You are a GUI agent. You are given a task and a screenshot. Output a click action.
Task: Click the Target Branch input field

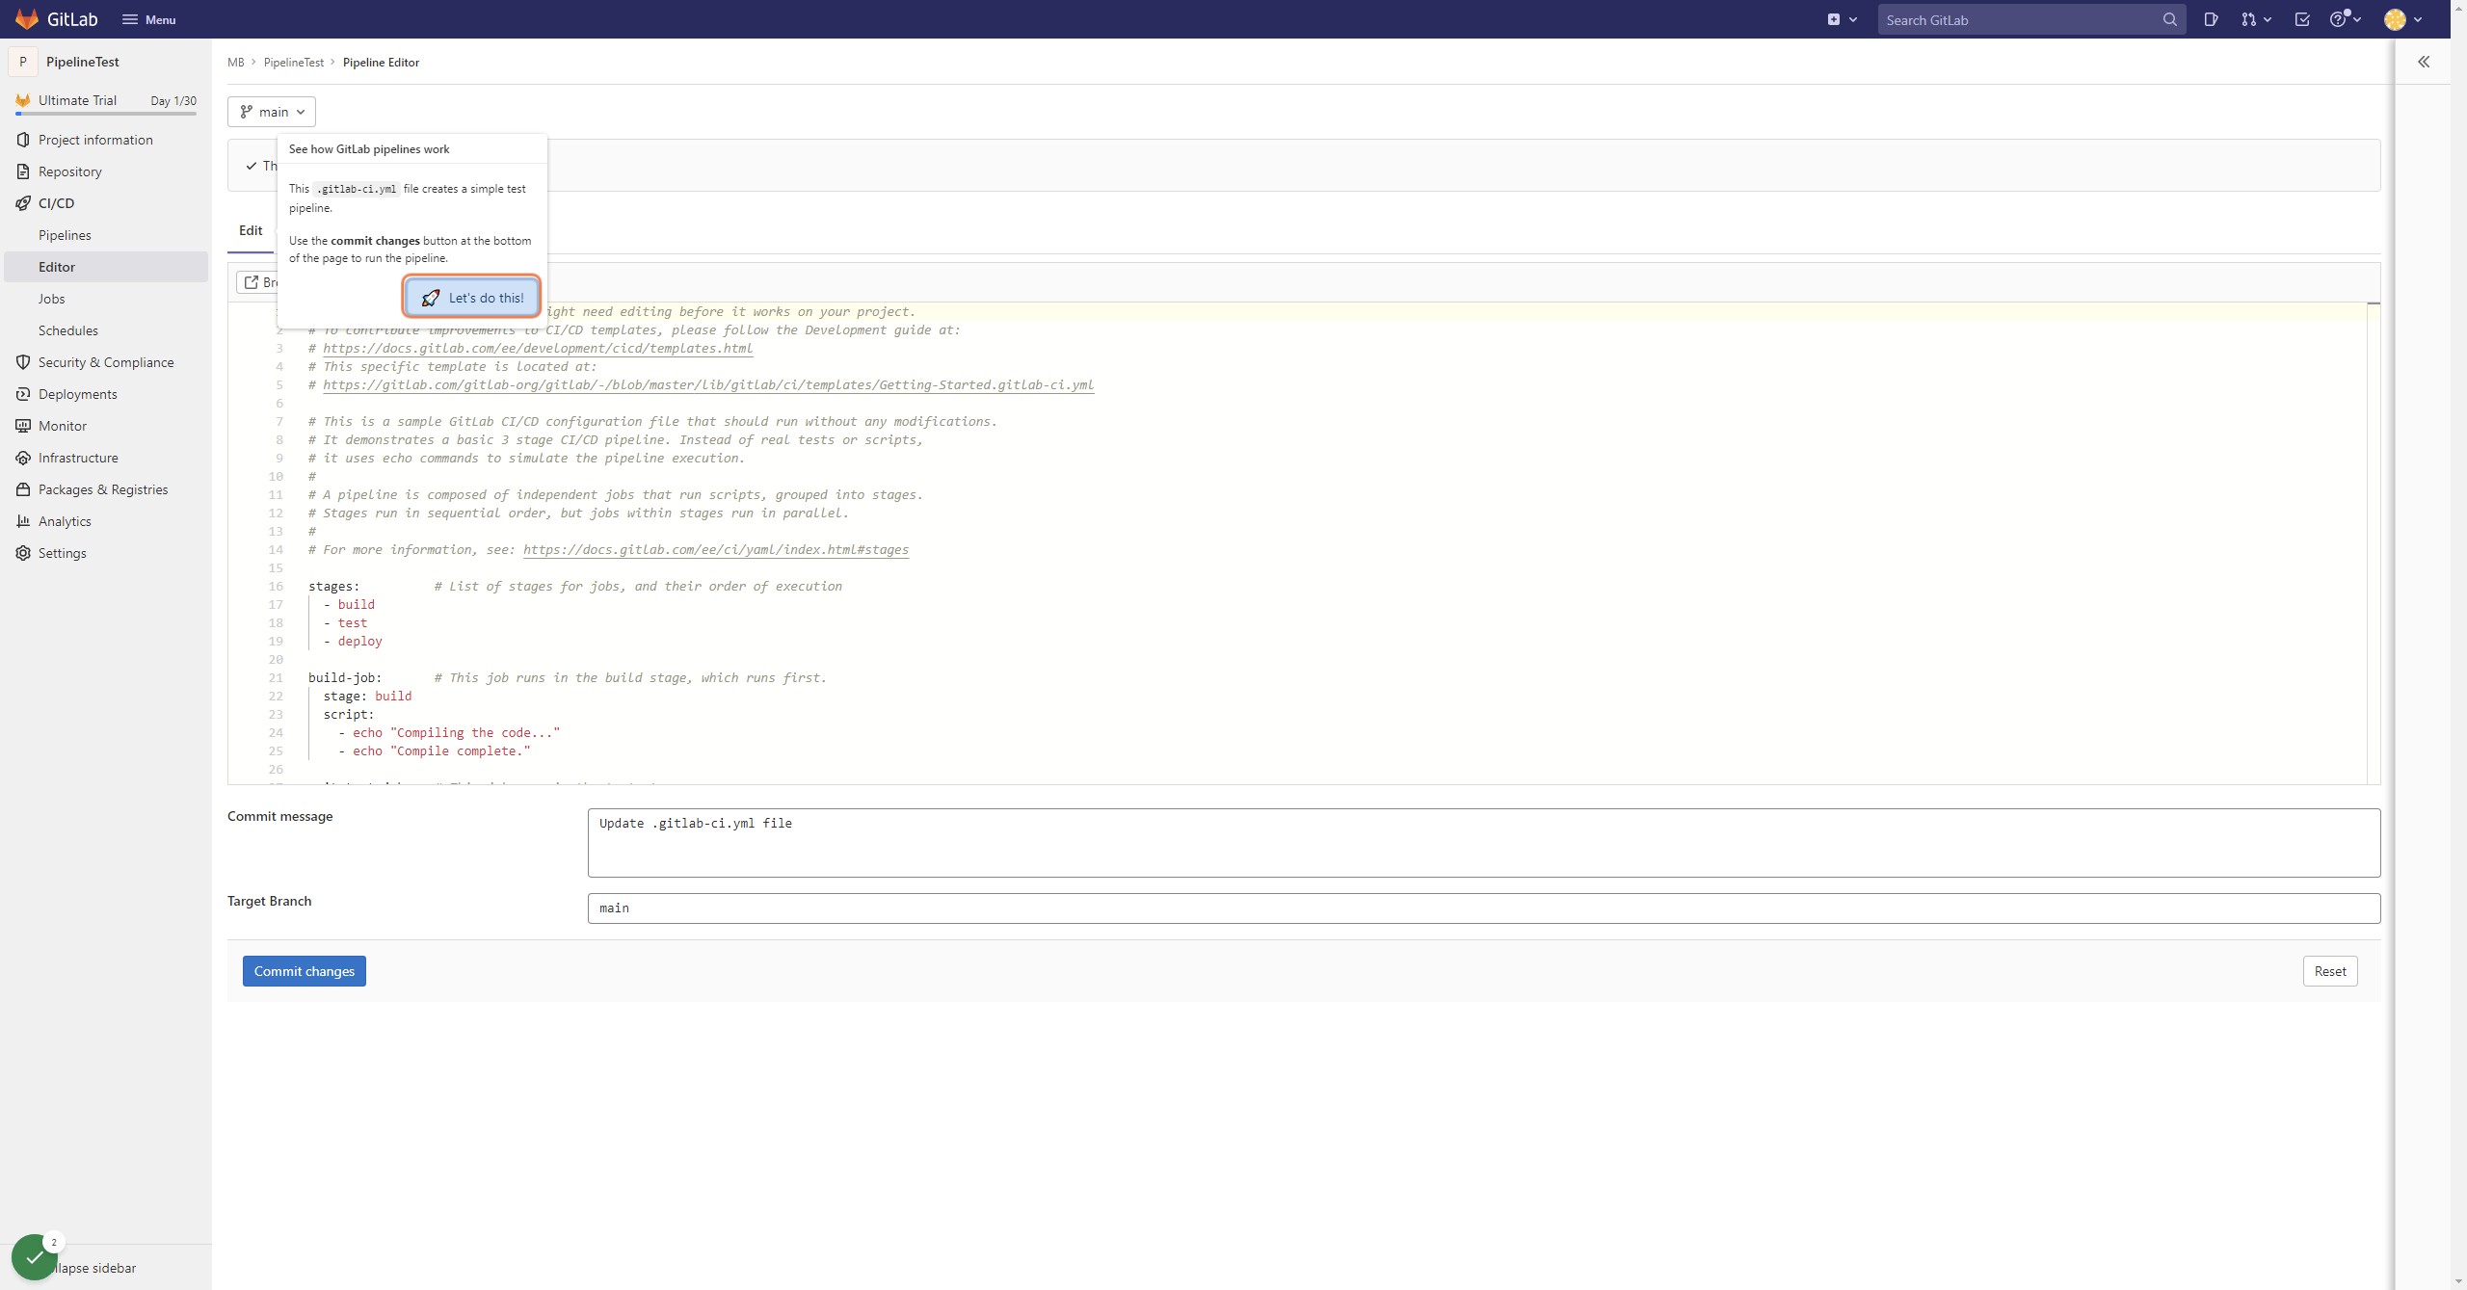tap(1484, 908)
